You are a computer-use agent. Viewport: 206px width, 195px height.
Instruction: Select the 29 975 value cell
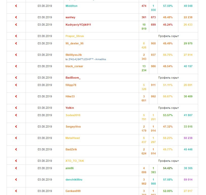click(188, 43)
